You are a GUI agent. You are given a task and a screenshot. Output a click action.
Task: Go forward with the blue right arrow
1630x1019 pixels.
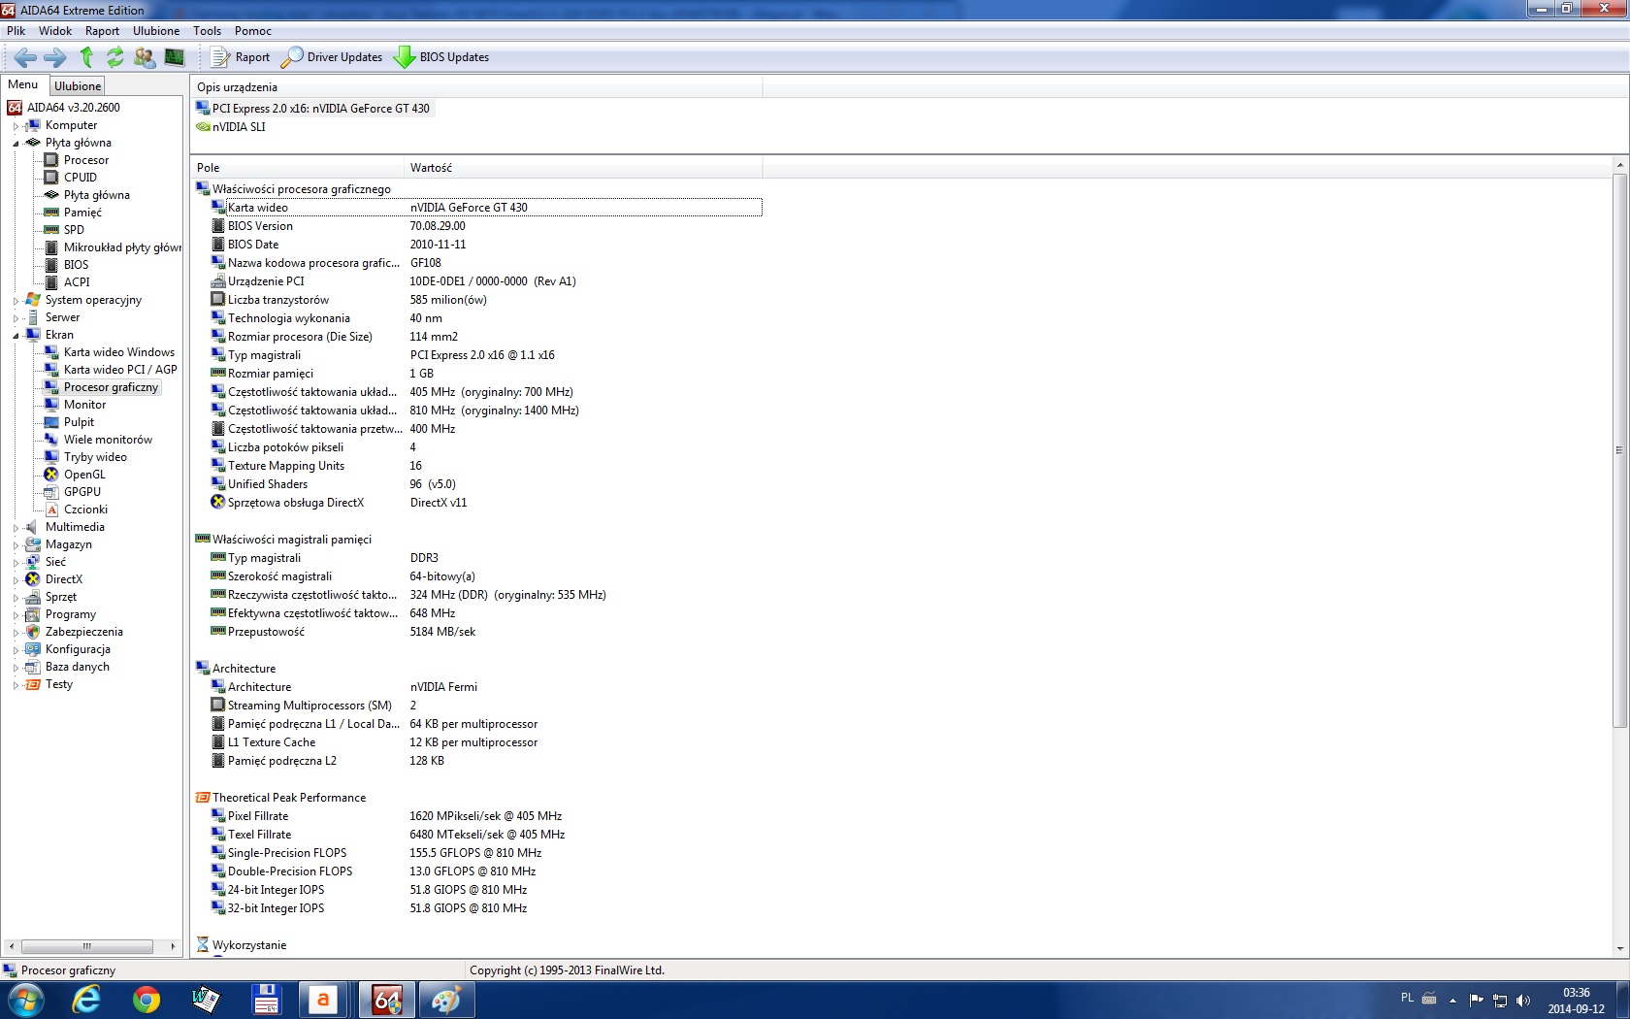point(55,57)
